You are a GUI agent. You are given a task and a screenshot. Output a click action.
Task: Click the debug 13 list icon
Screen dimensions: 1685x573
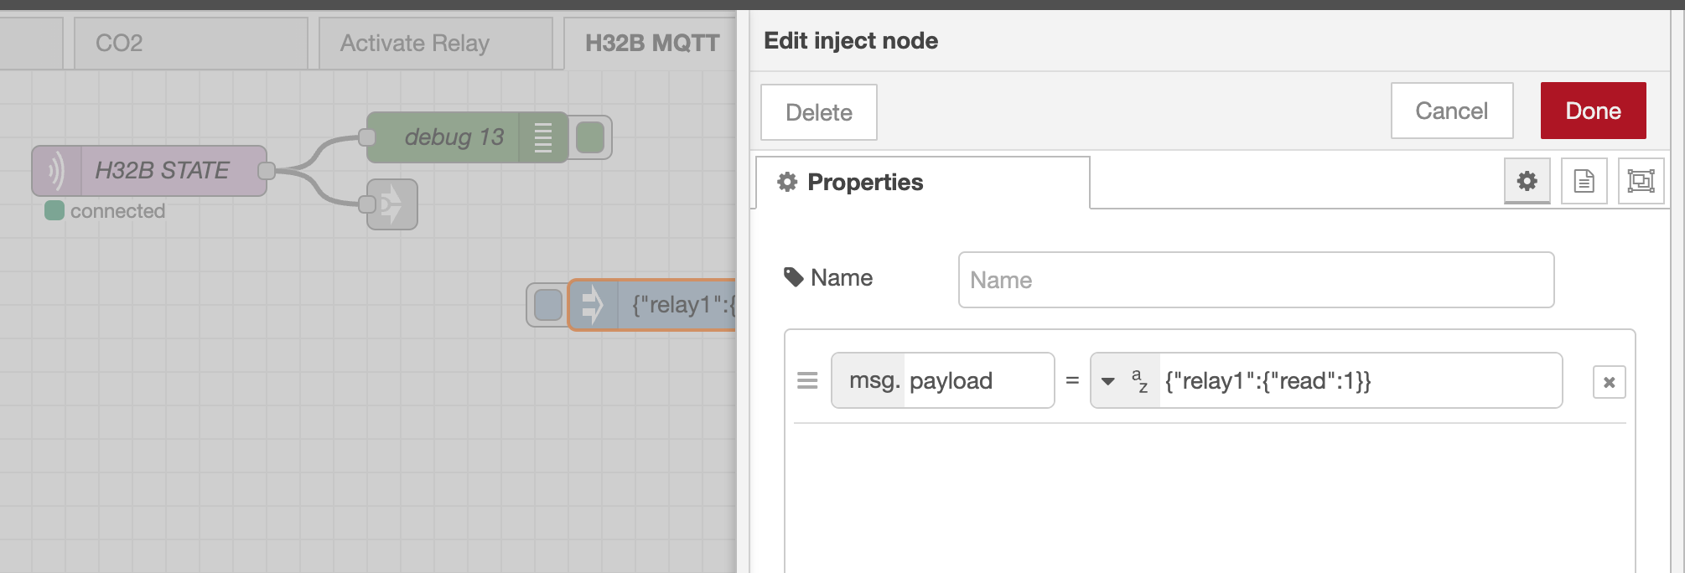coord(542,137)
